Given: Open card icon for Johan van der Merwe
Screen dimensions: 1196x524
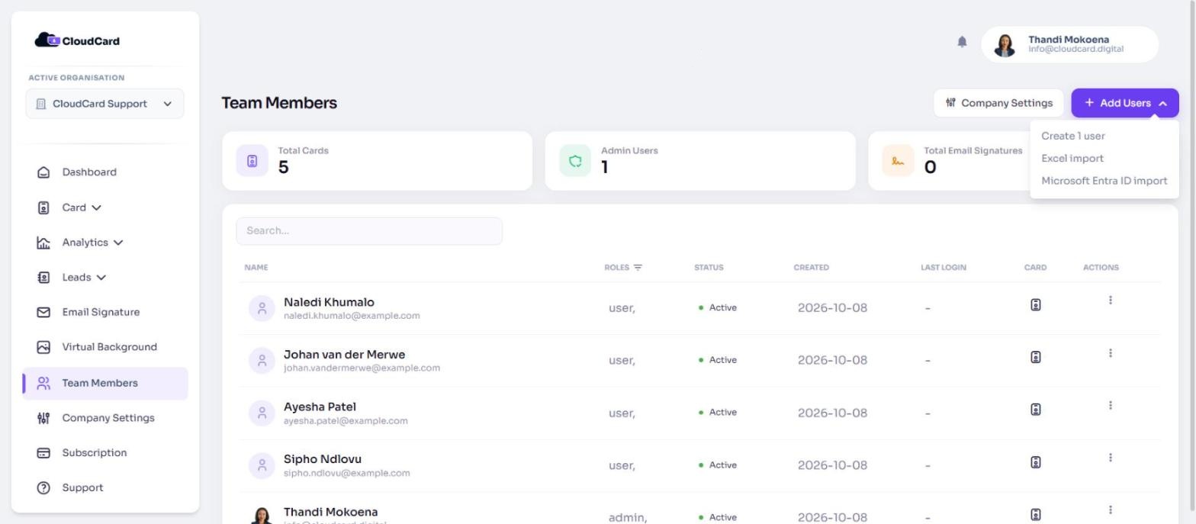Looking at the screenshot, I should point(1036,357).
